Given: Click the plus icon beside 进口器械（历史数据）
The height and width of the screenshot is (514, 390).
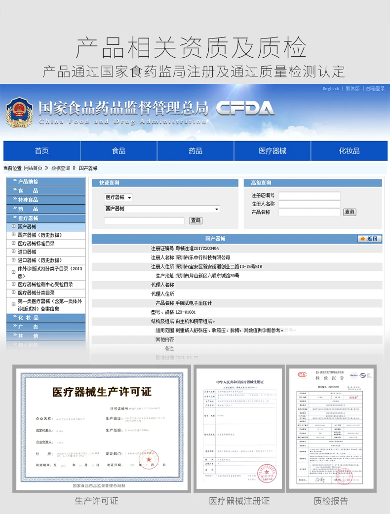Looking at the screenshot, I should click(x=13, y=260).
